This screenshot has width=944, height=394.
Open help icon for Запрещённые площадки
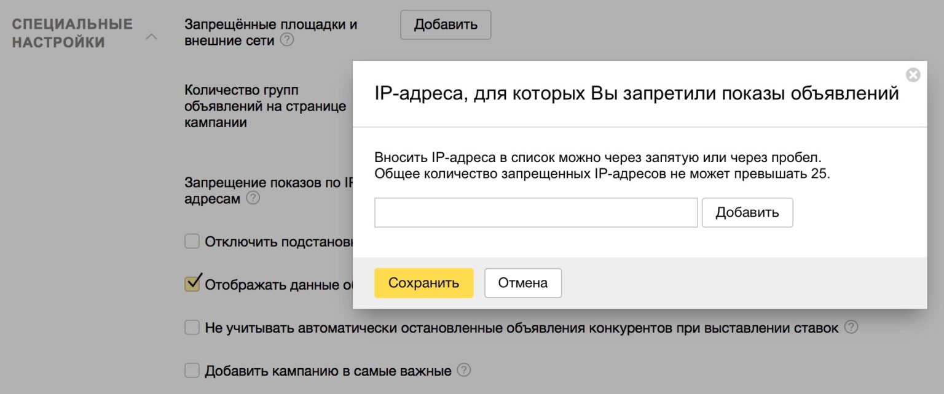tap(286, 41)
